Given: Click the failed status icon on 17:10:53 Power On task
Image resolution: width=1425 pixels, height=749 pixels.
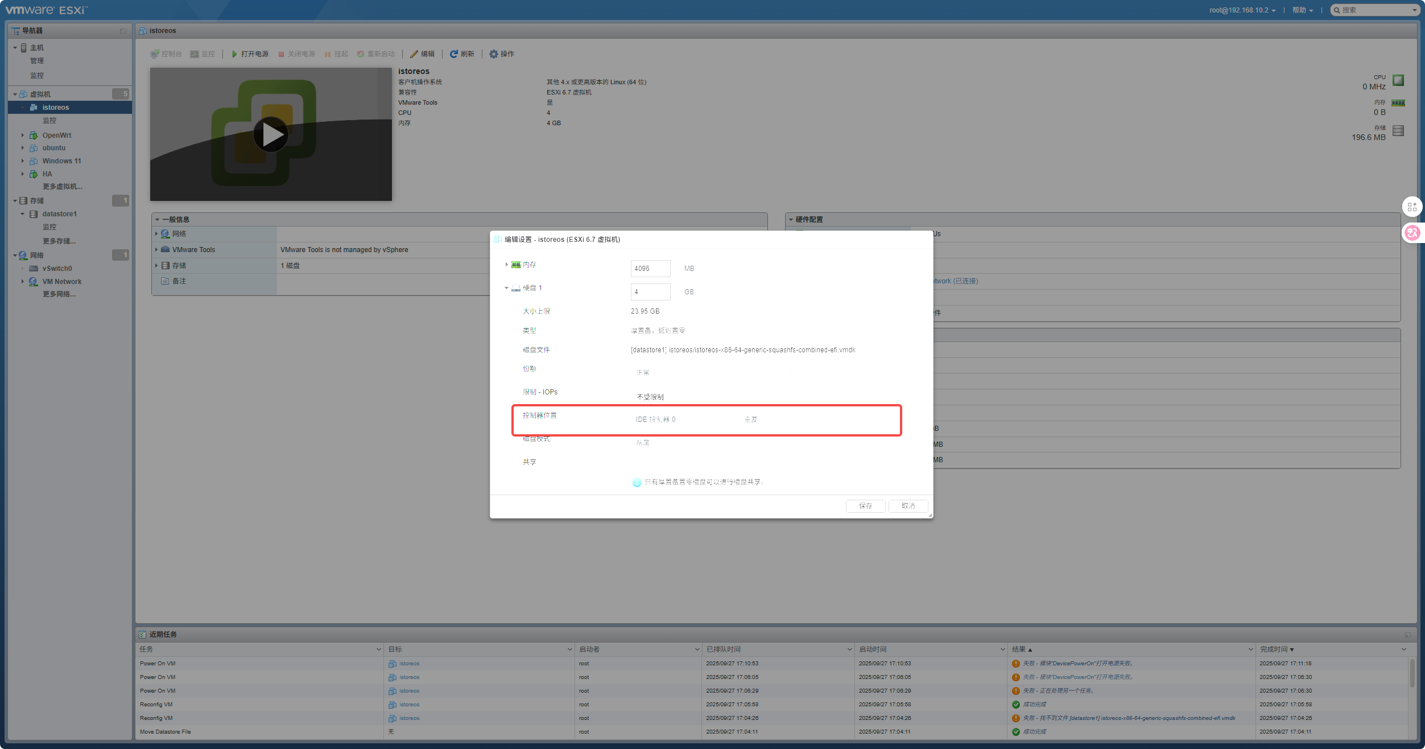Looking at the screenshot, I should [1016, 664].
